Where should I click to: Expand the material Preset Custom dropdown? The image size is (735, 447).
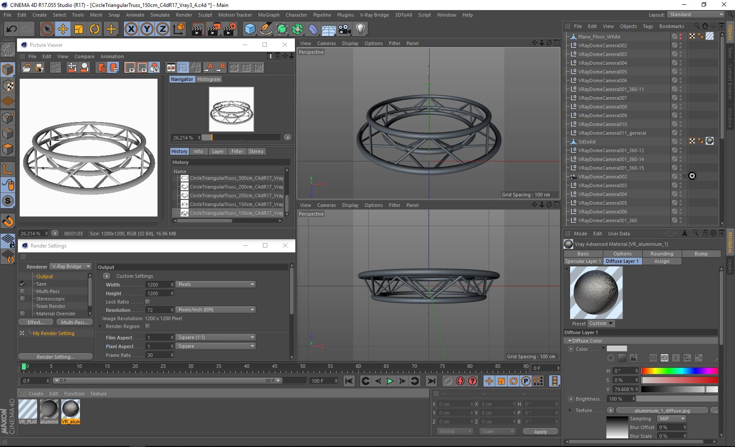[x=601, y=324]
